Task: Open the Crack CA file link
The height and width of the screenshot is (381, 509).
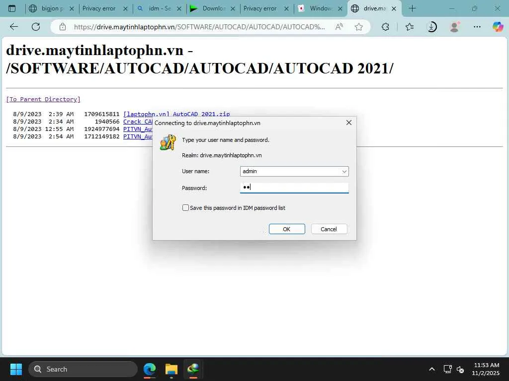Action: (138, 122)
